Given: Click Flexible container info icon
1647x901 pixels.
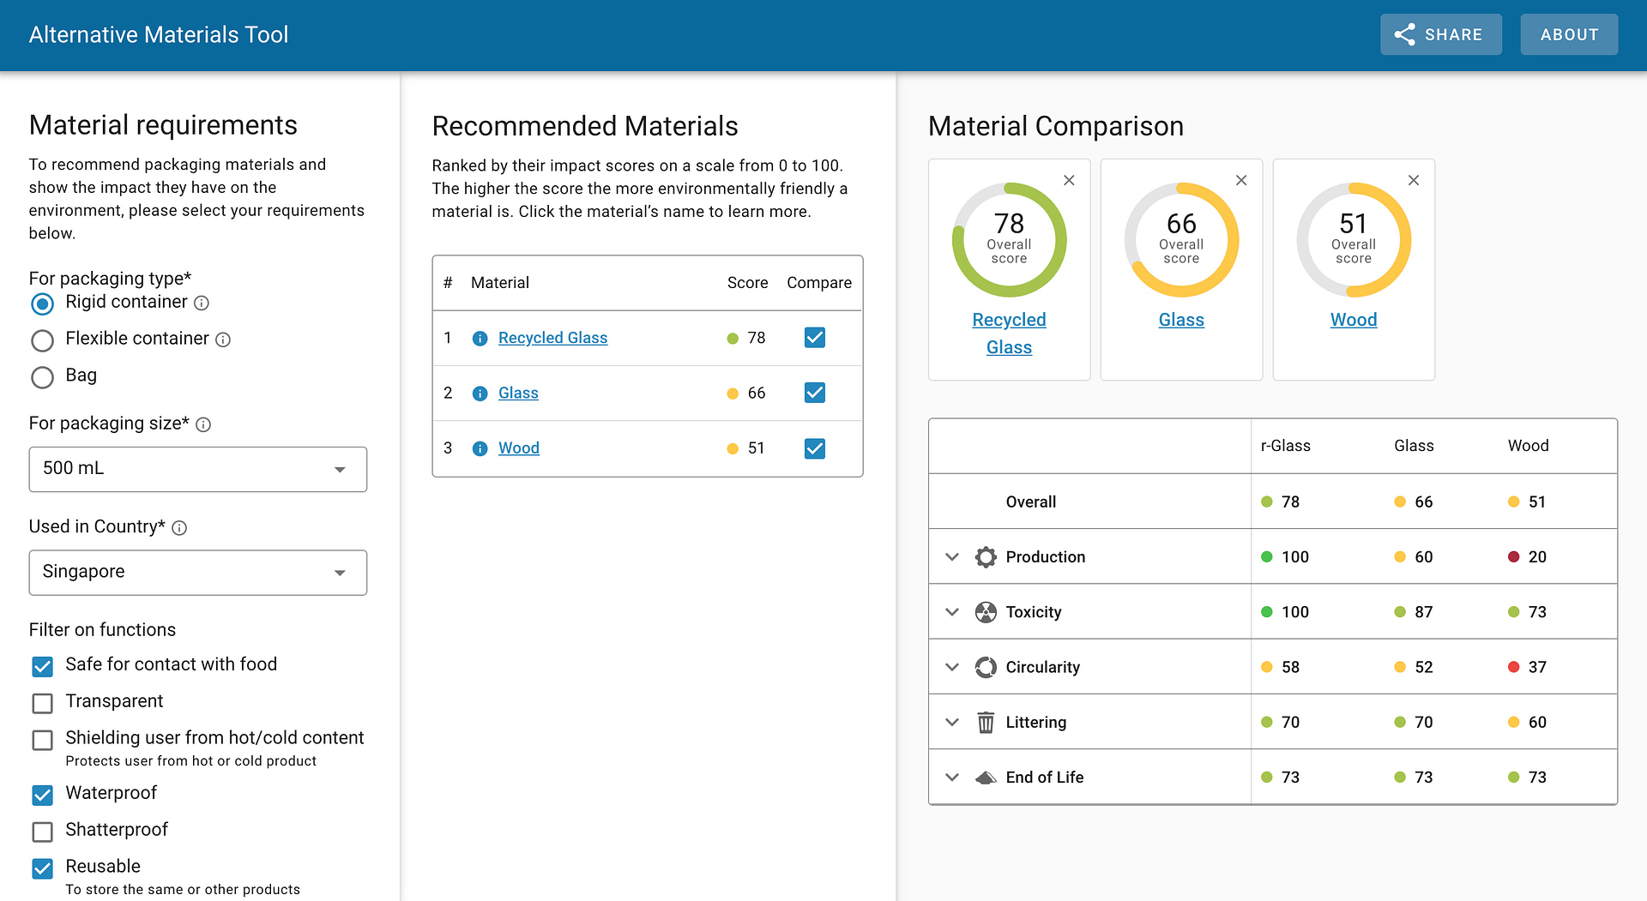Looking at the screenshot, I should tap(223, 339).
